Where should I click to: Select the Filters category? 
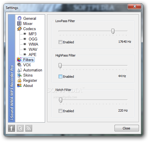(x=28, y=60)
